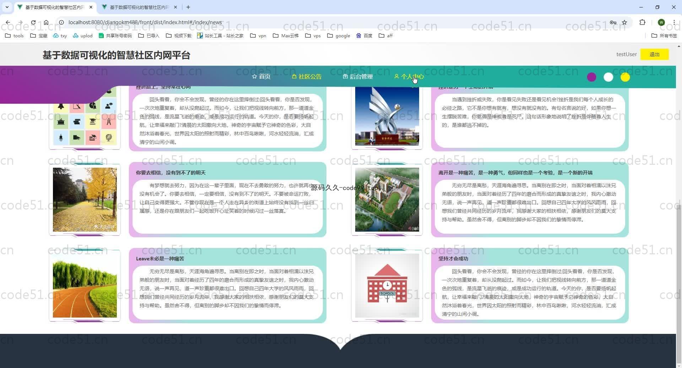
Task: Open the red school building thumbnail
Action: (387, 286)
